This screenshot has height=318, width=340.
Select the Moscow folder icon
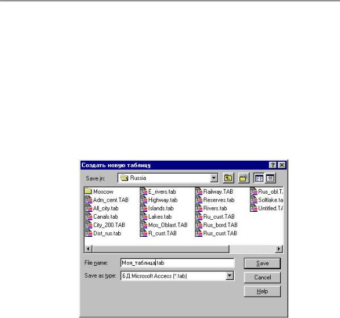click(x=88, y=191)
